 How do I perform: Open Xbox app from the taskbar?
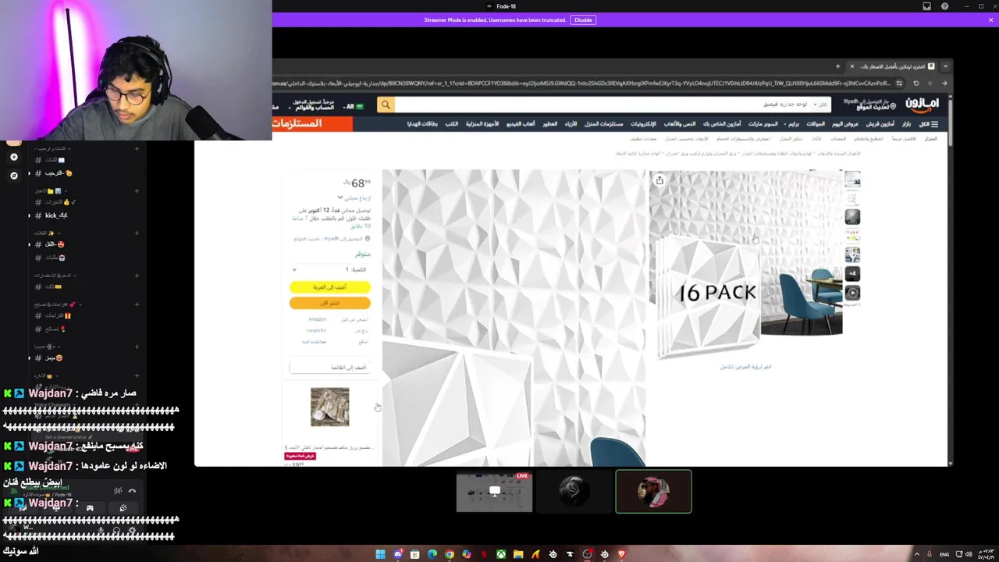(501, 554)
